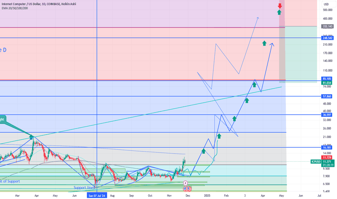Select the green arrow below the 16.181 line
Viewport: 337px width, 199px height.
[203, 151]
